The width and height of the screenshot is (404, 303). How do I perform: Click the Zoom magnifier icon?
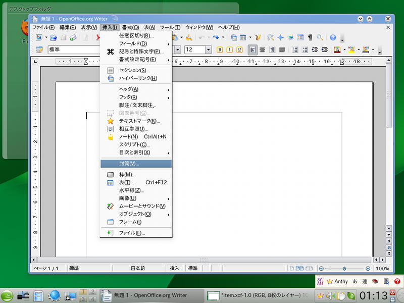click(x=320, y=37)
